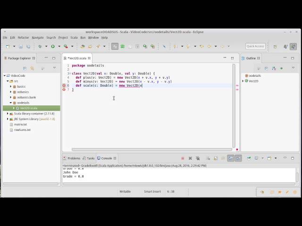Open Package Explorer view menu triangle
Viewport: 302px width, 226px height.
(55, 68)
